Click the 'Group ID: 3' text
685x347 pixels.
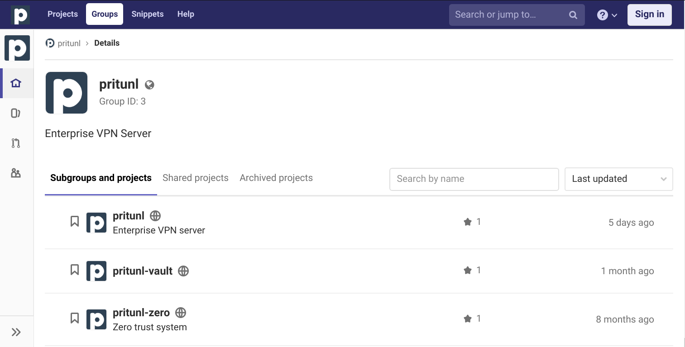pos(123,101)
